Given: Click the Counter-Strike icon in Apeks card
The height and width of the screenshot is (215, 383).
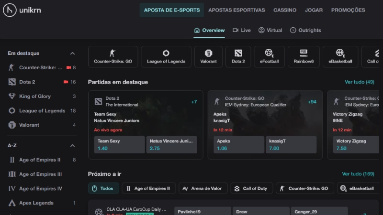Looking at the screenshot, I should tap(217, 101).
